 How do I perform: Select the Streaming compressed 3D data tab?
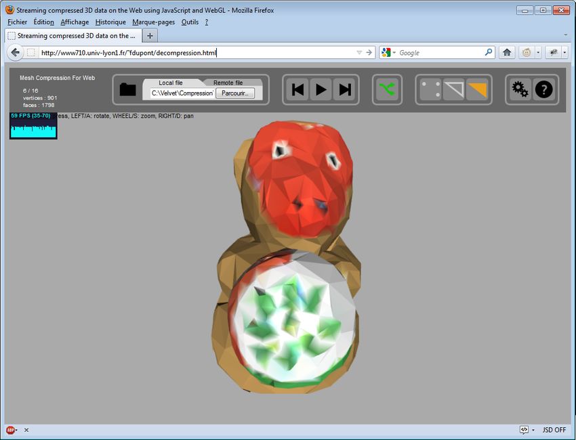tap(73, 36)
